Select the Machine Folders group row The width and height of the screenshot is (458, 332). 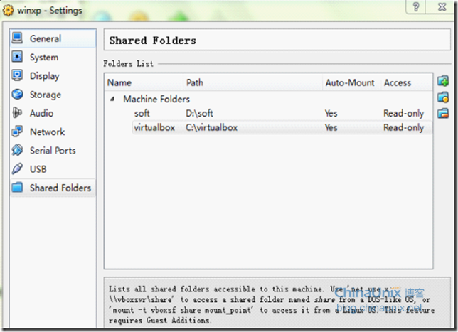pos(268,99)
